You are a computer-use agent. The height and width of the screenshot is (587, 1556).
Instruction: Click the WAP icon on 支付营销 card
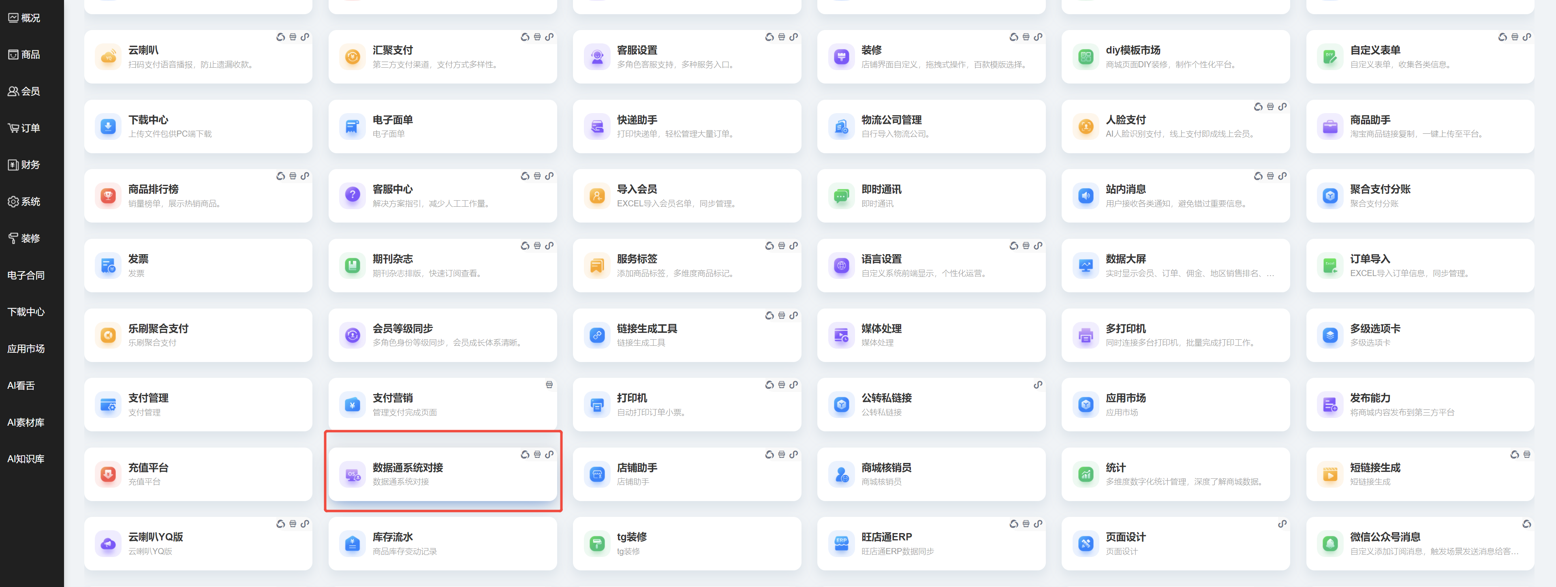pyautogui.click(x=549, y=384)
